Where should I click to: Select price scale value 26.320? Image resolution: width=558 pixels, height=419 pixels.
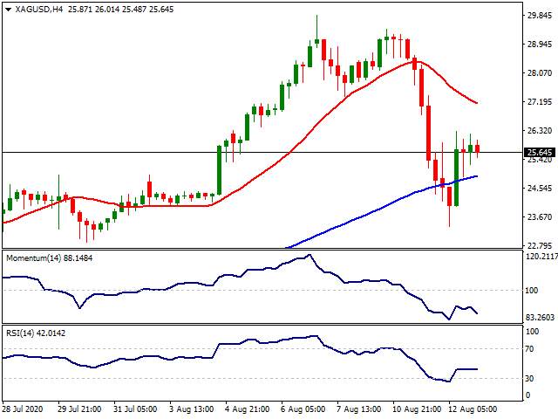tap(540, 131)
